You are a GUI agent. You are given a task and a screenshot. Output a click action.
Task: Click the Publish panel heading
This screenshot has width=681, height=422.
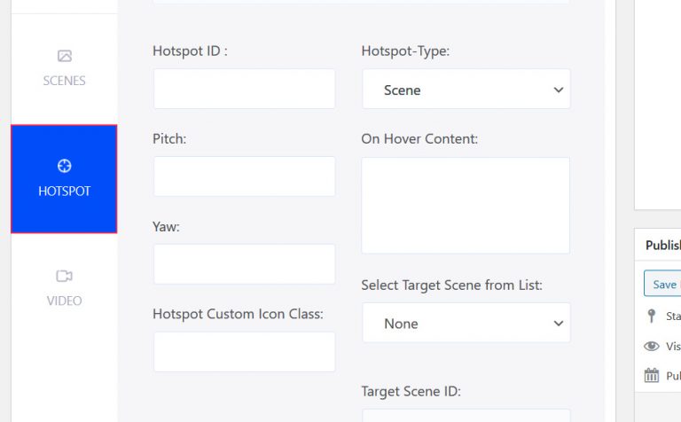pos(662,246)
